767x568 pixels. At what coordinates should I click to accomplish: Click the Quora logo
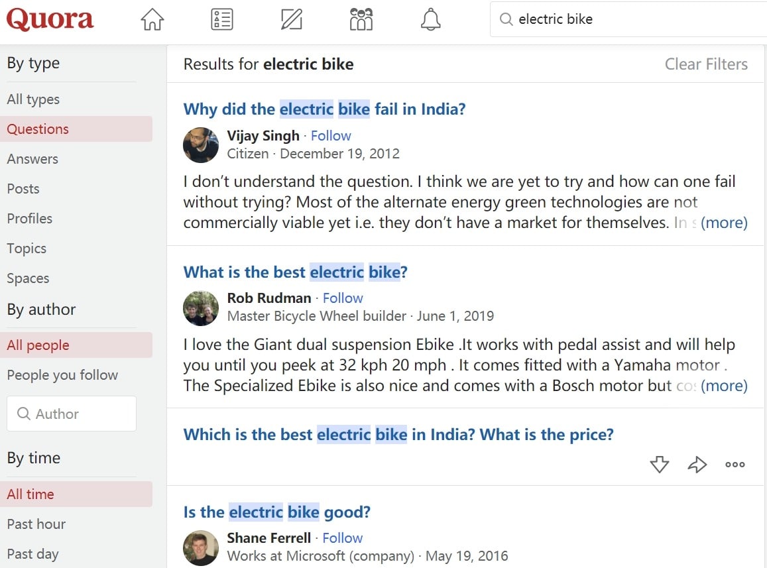50,19
